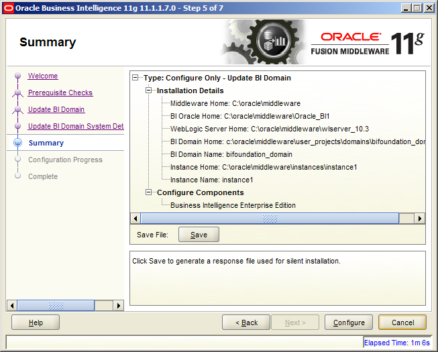Open the Update BI Domain step
This screenshot has height=352, width=438.
tap(56, 110)
